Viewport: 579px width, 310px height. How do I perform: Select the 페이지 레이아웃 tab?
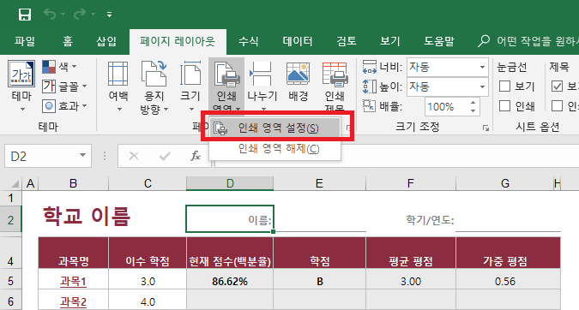click(x=178, y=41)
